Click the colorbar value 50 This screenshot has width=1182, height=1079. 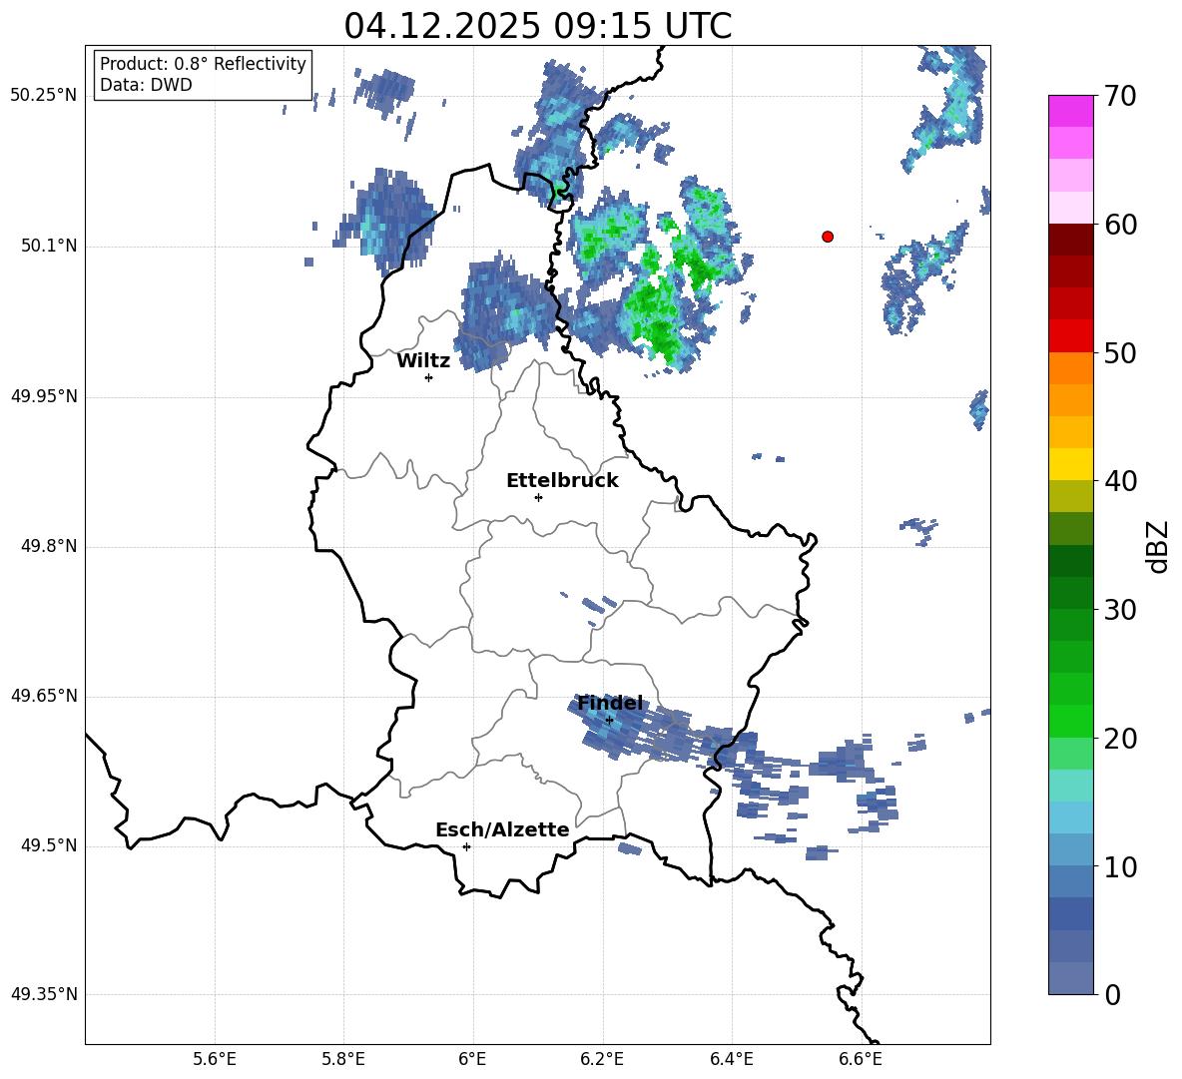coord(1120,352)
